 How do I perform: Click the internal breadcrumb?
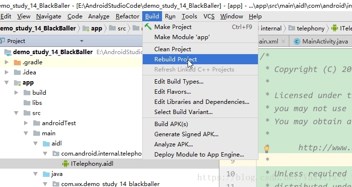coord(271,29)
